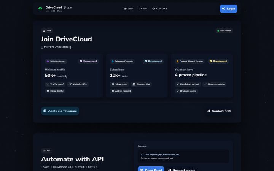The height and width of the screenshot is (171, 274).
Task: Click the 50k+ monthly traffic value
Action: click(x=56, y=76)
